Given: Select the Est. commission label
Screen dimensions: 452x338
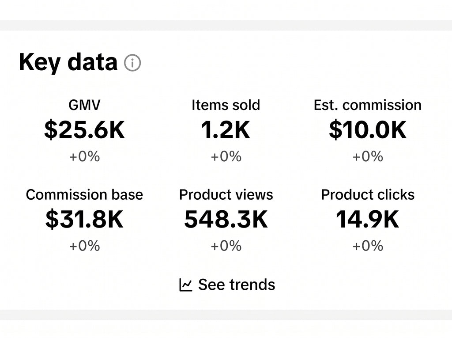Looking at the screenshot, I should coord(368,105).
